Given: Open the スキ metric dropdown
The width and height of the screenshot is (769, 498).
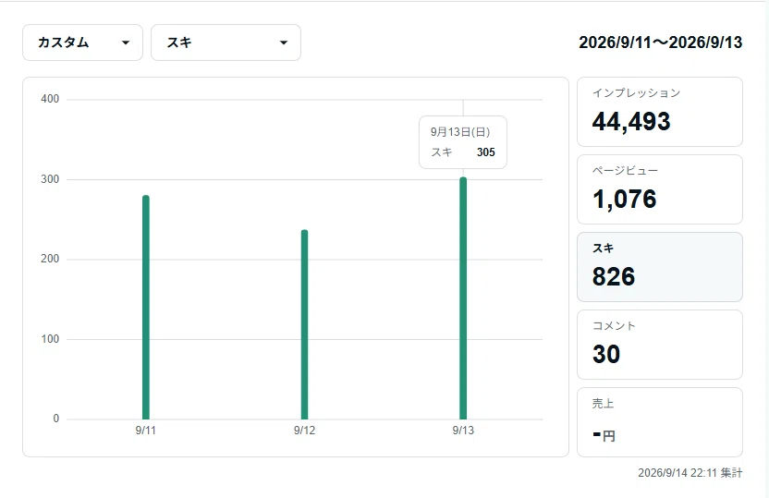Looking at the screenshot, I should click(x=226, y=43).
